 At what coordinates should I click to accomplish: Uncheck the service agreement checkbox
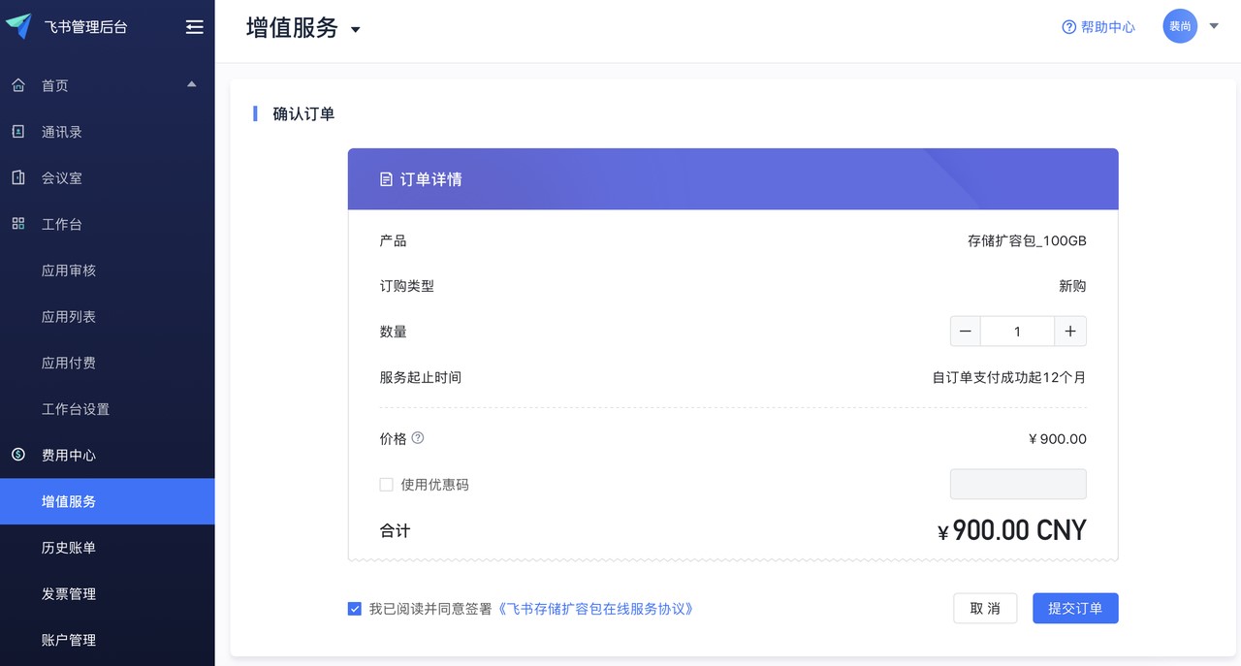point(355,609)
